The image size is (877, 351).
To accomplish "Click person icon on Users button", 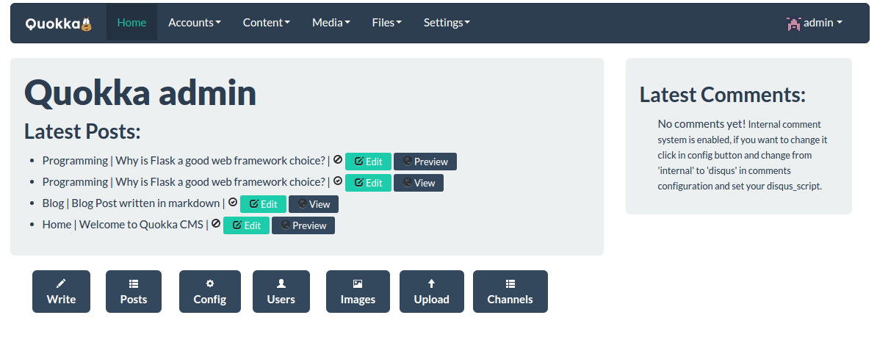I will point(281,283).
